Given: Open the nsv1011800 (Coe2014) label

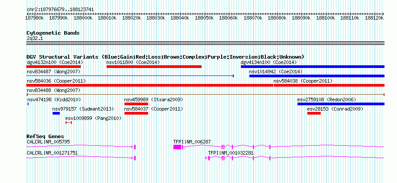Looking at the screenshot, I should [x=133, y=62].
